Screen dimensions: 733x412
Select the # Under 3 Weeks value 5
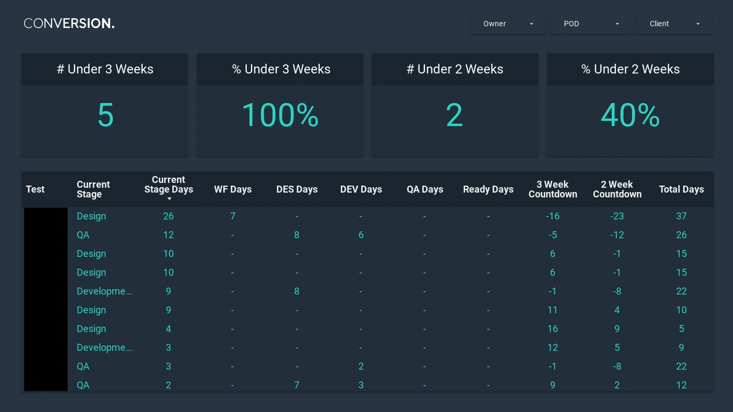[x=105, y=115]
